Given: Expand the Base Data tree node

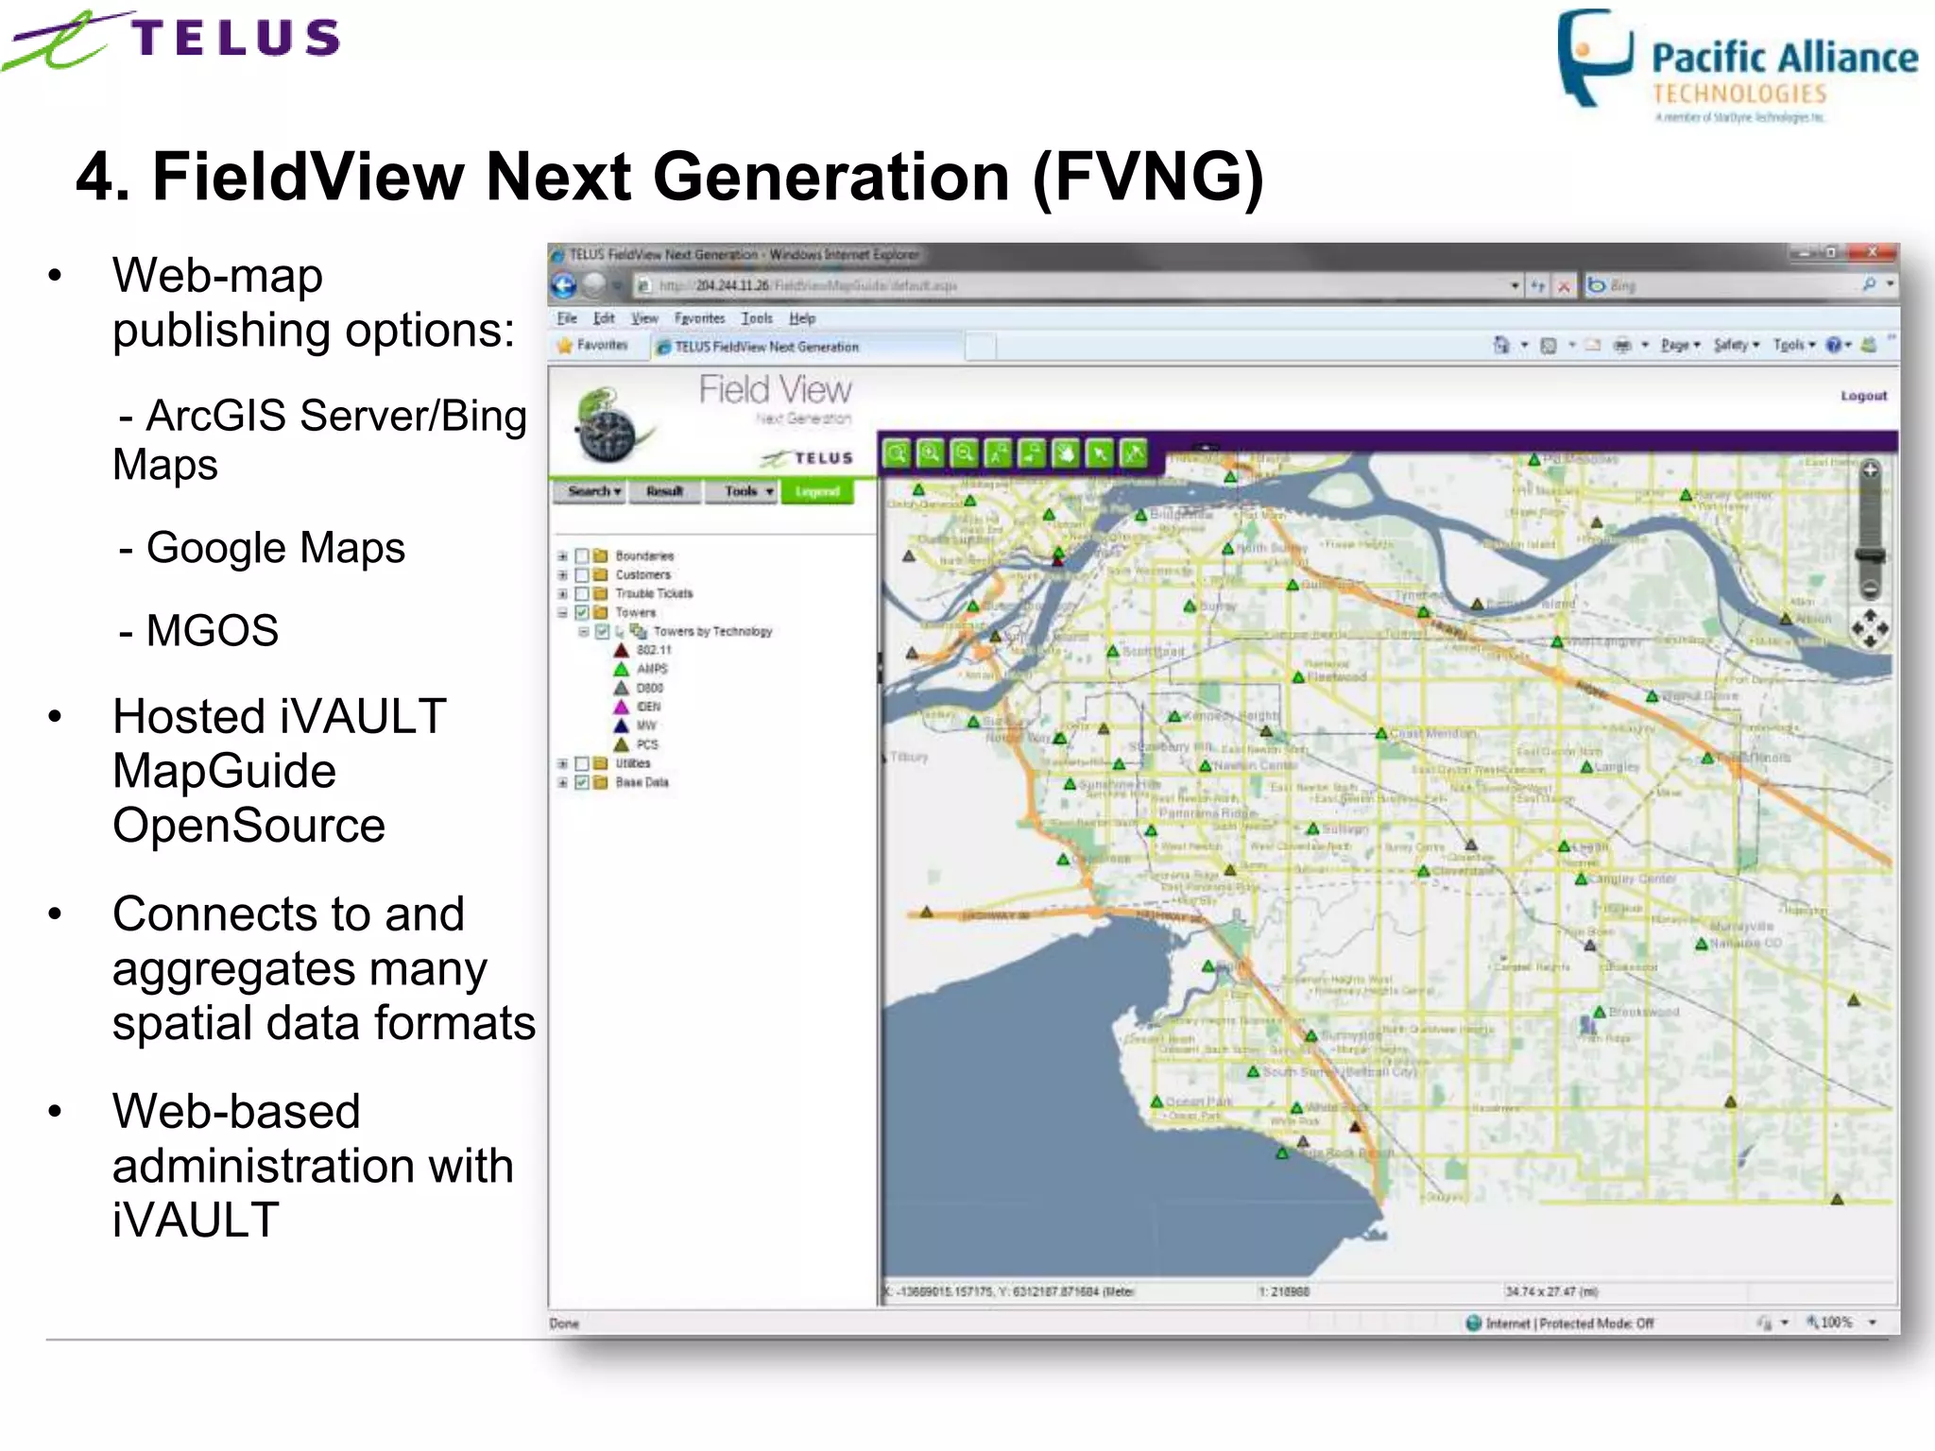Looking at the screenshot, I should point(562,782).
